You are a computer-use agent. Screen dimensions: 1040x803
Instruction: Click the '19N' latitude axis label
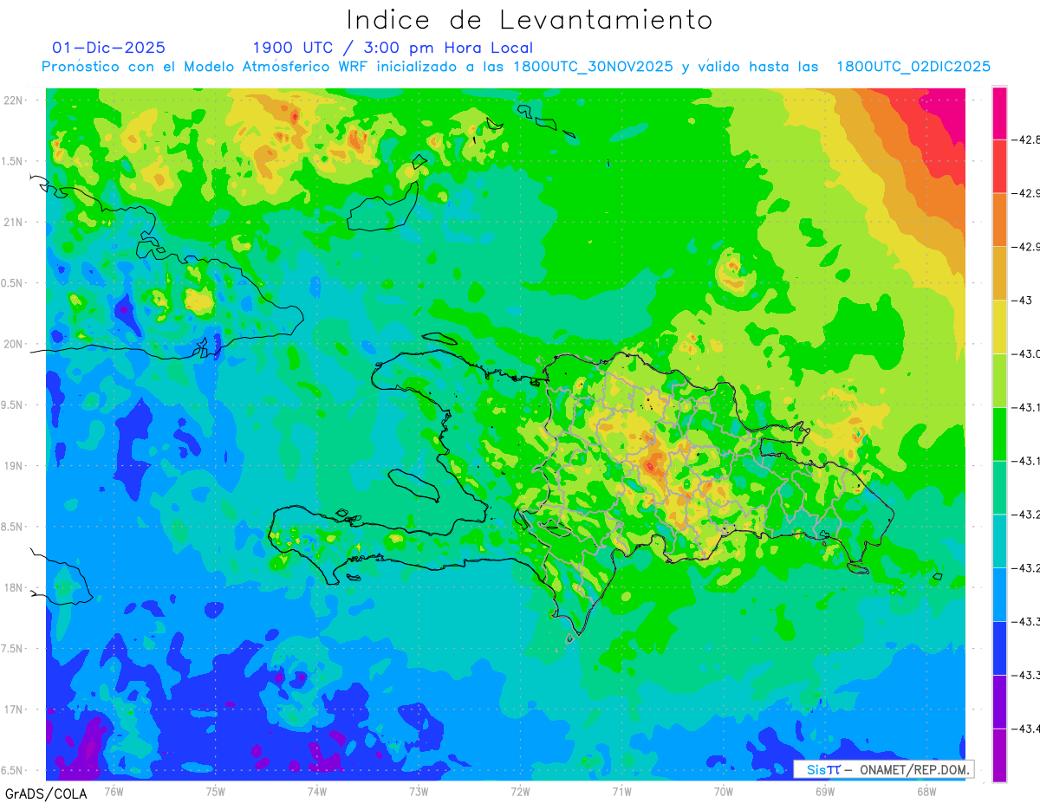pos(14,466)
